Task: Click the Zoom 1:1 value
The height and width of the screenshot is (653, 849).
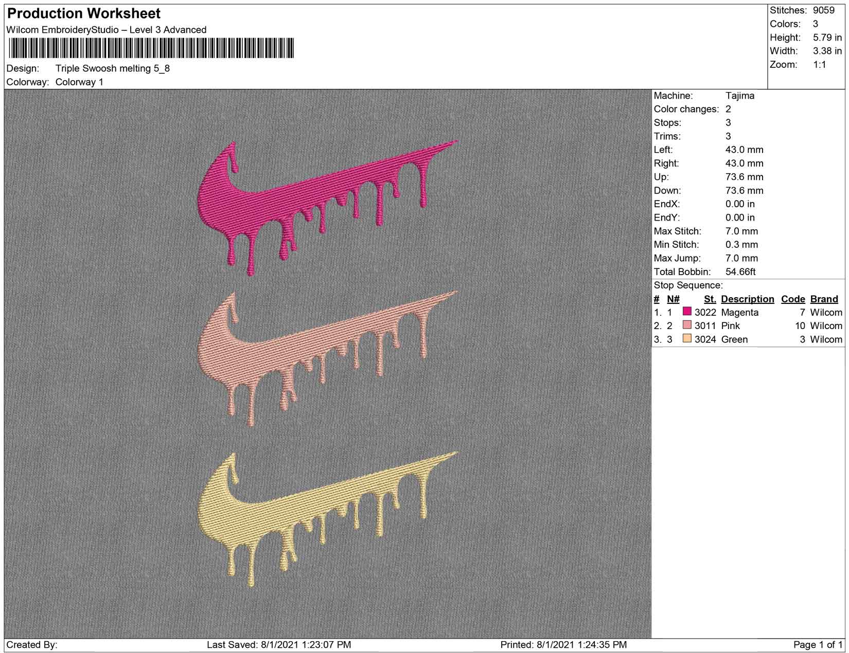Action: [819, 64]
